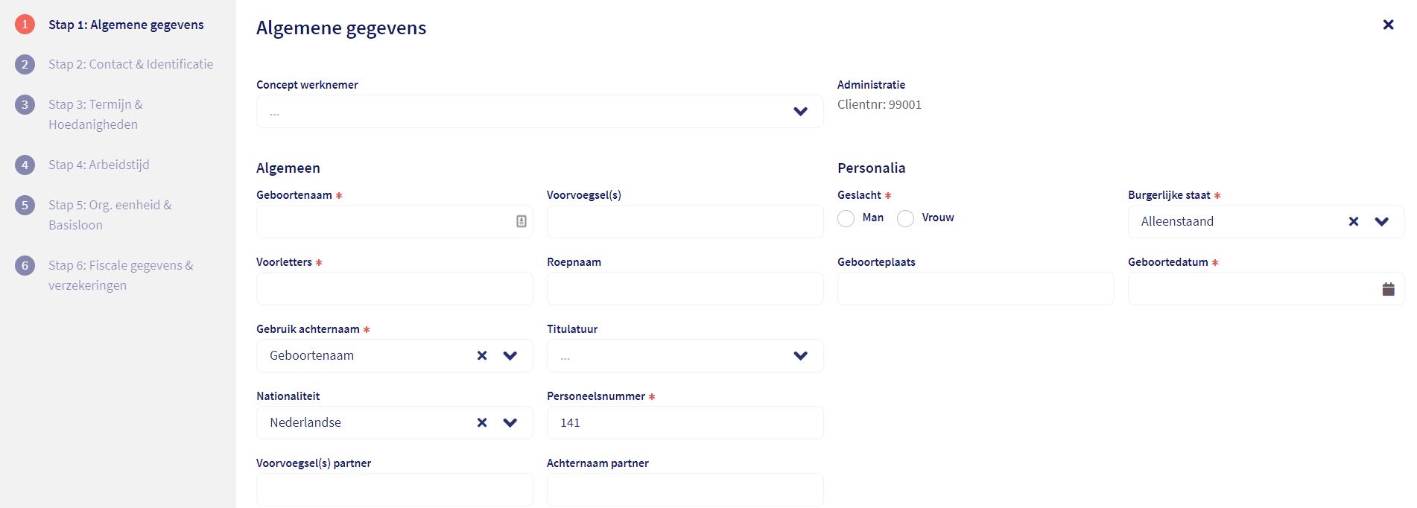1417x508 pixels.
Task: Go to Stap 2: Contact & Identificatie
Action: pyautogui.click(x=130, y=64)
